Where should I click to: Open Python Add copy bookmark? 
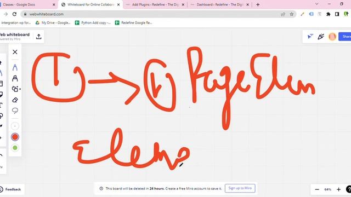(x=93, y=22)
